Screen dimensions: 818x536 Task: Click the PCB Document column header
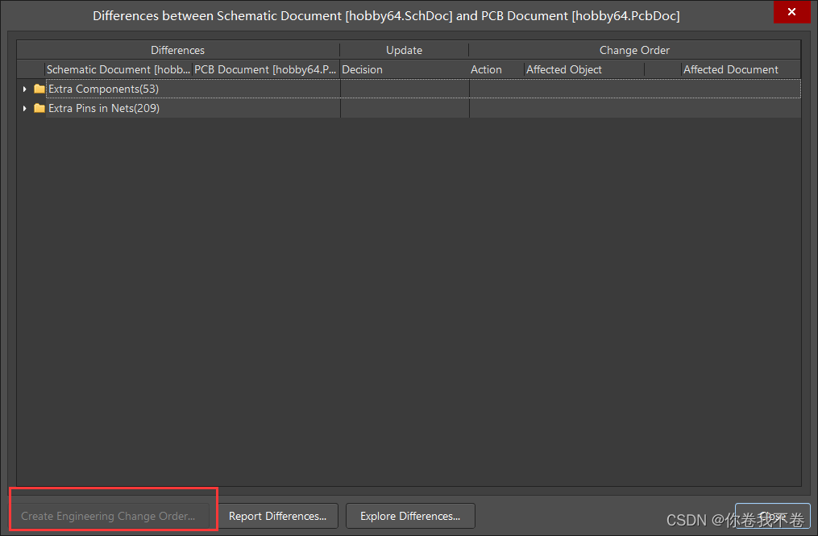pyautogui.click(x=265, y=70)
